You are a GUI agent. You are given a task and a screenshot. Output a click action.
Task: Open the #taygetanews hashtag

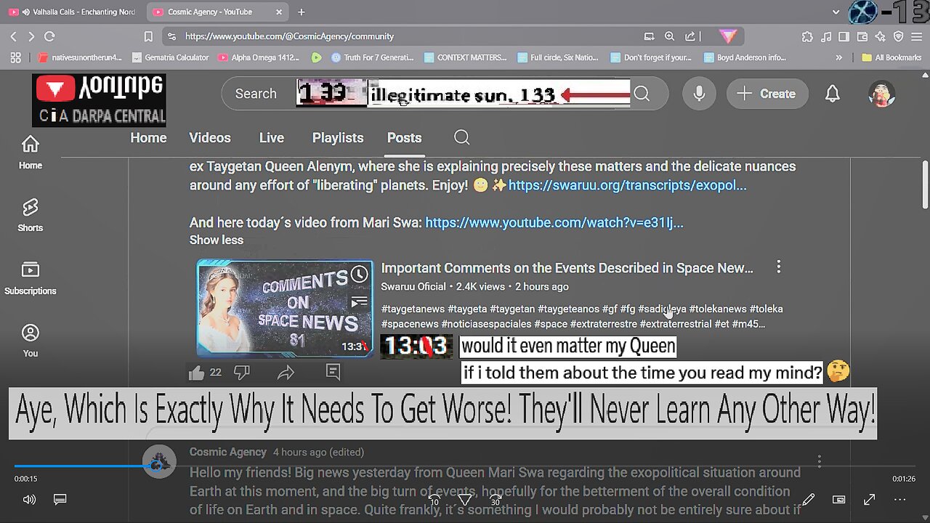point(413,309)
